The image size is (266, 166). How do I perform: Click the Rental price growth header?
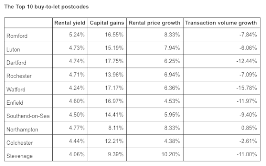click(x=154, y=23)
